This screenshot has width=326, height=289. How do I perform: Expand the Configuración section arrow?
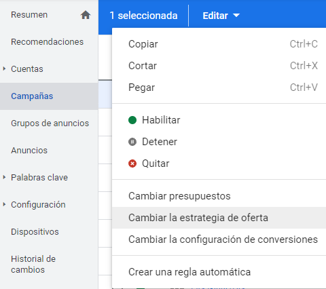click(x=4, y=204)
